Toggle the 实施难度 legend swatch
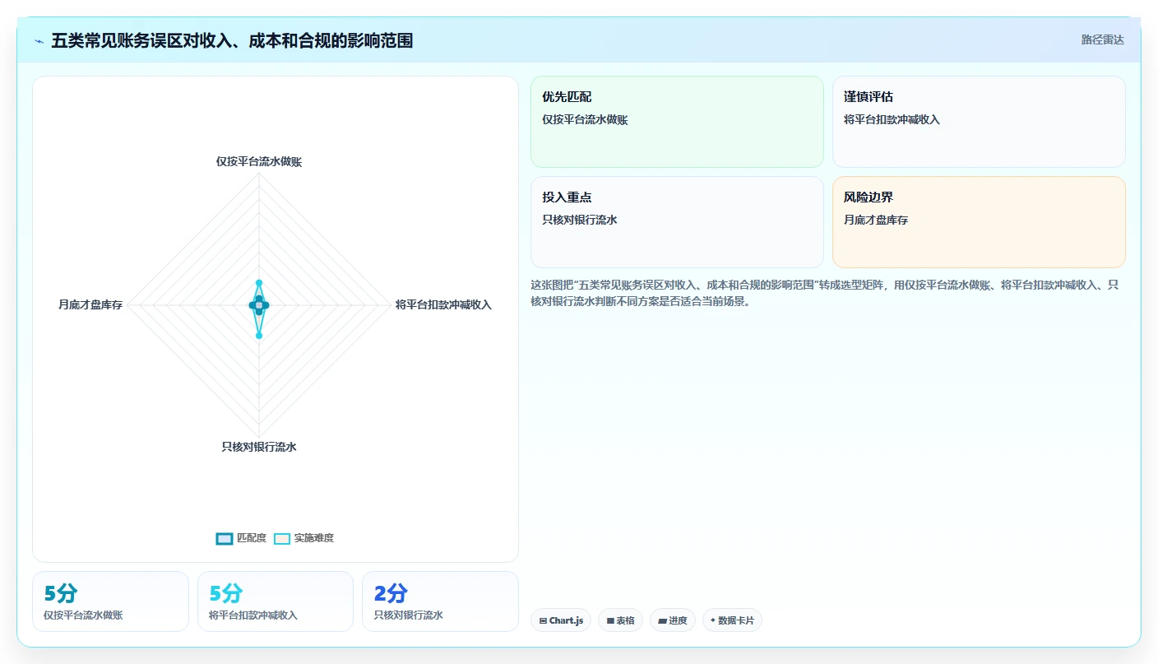This screenshot has height=664, width=1158. coord(282,538)
